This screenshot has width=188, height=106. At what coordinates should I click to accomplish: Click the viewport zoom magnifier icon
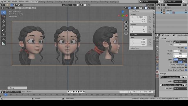click(x=126, y=22)
